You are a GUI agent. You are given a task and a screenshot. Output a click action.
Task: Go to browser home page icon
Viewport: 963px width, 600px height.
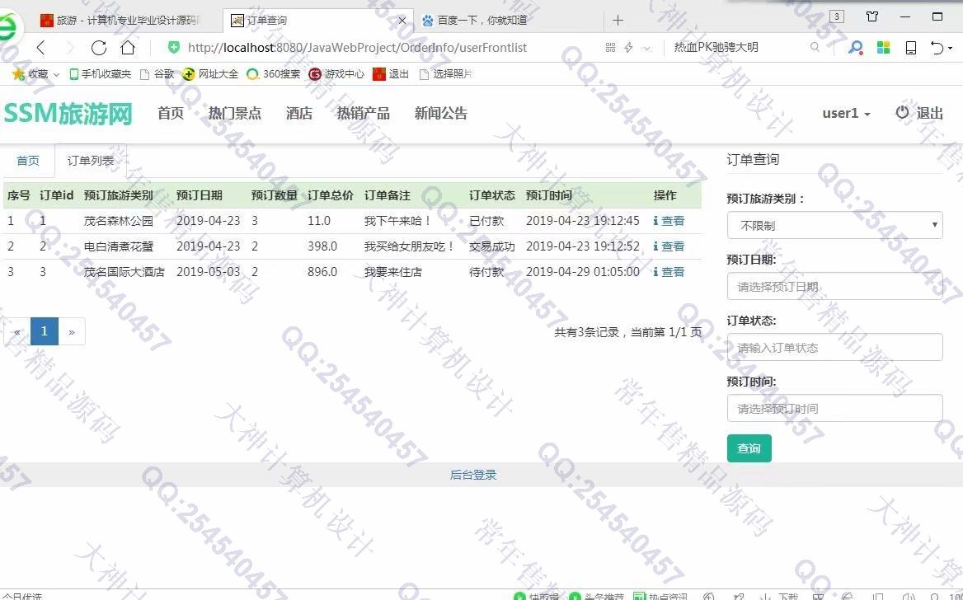point(127,48)
